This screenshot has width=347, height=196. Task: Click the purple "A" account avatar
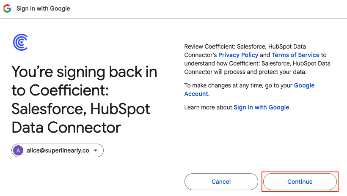[18, 150]
